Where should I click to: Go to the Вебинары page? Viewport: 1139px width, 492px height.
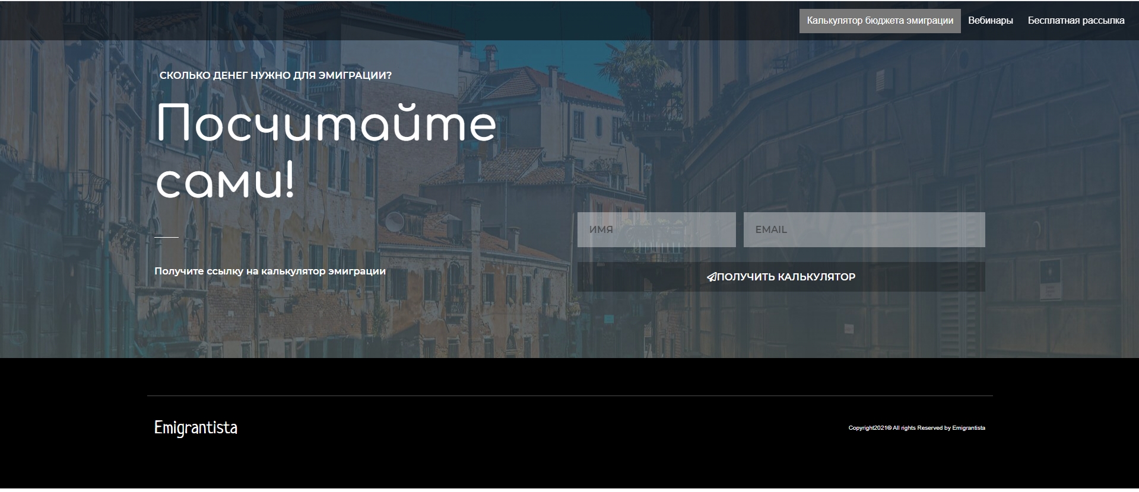pyautogui.click(x=990, y=21)
